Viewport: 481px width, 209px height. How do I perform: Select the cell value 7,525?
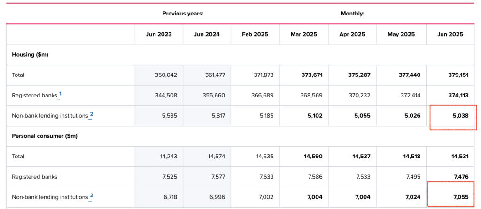[x=170, y=177]
